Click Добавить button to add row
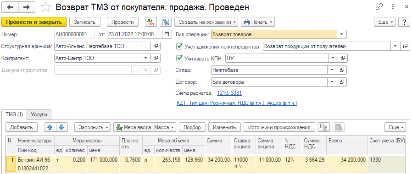412x174 pixels. [21, 127]
